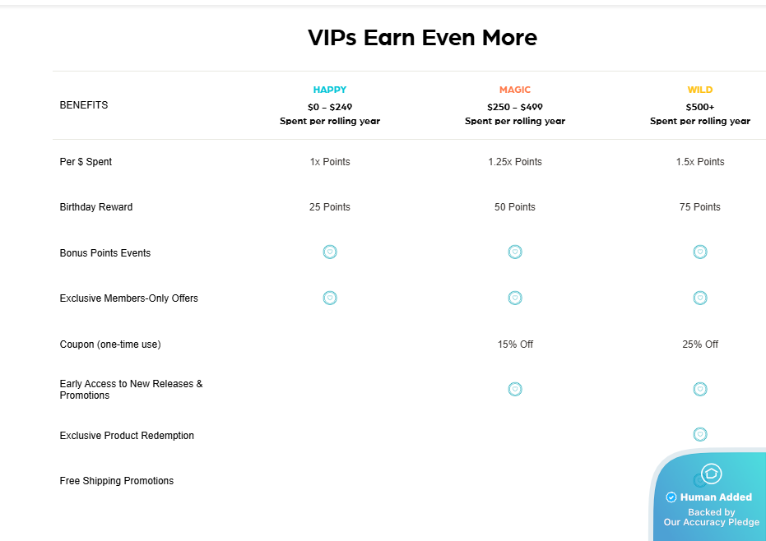
Task: Click Early Access icon in MAGIC column
Action: click(x=515, y=389)
